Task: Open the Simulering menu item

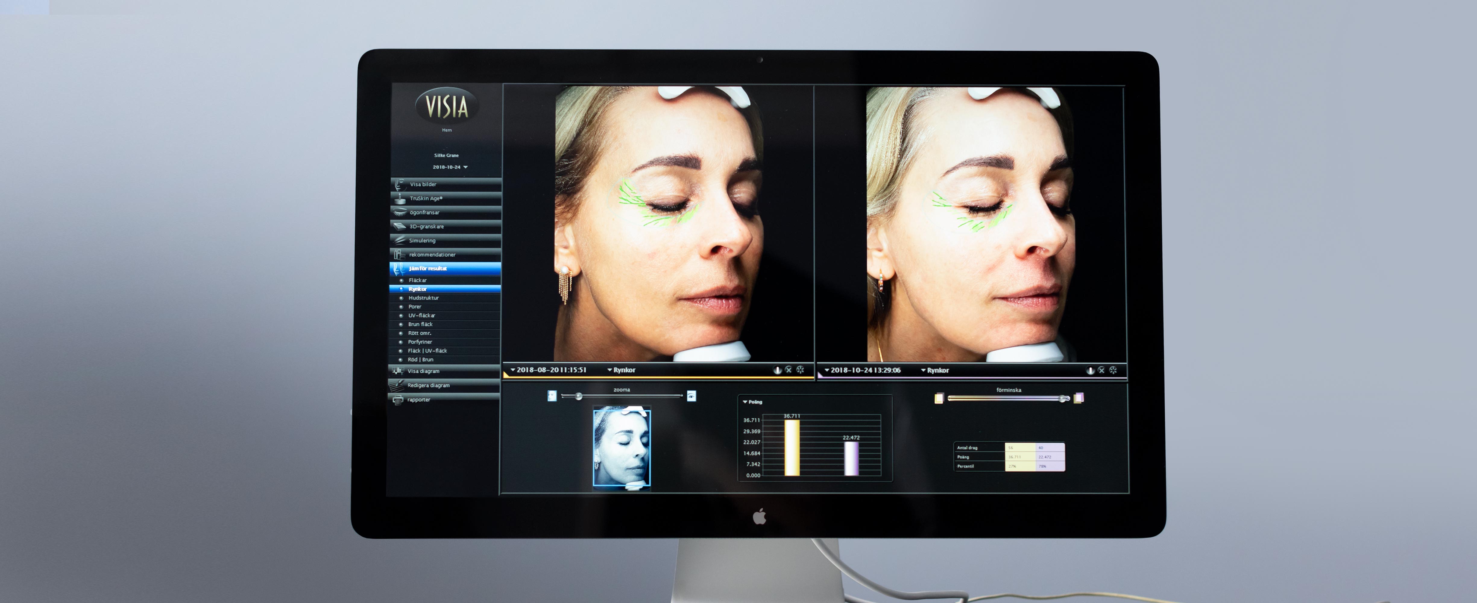Action: 422,240
